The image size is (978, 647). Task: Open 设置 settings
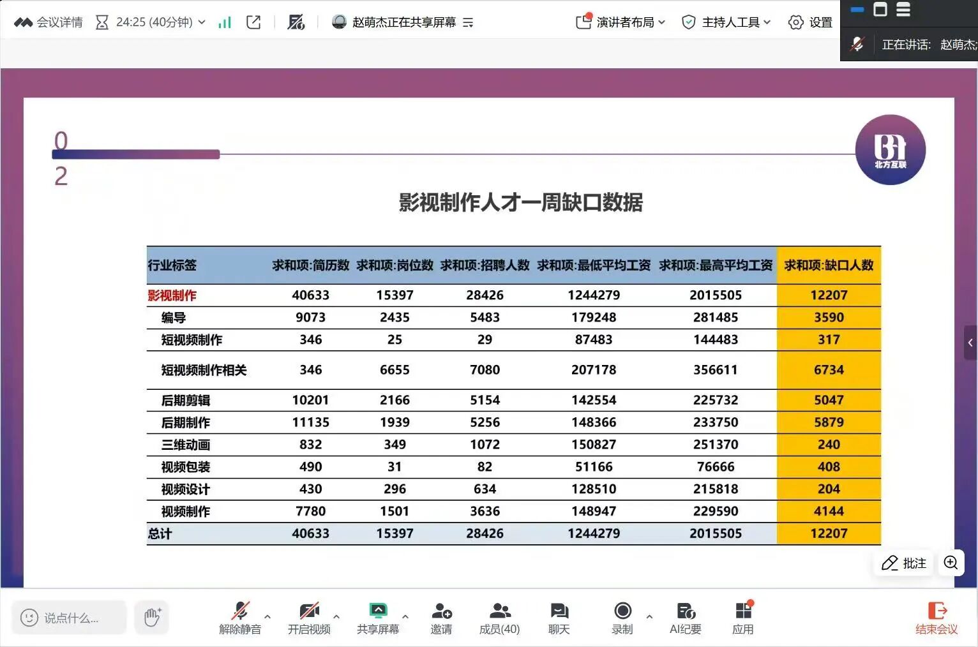tap(811, 22)
